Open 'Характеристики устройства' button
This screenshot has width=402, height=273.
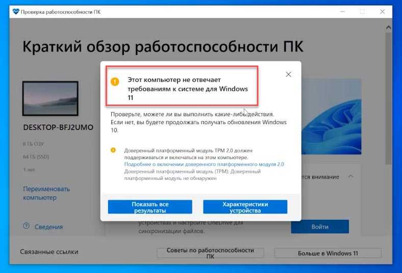click(x=245, y=207)
